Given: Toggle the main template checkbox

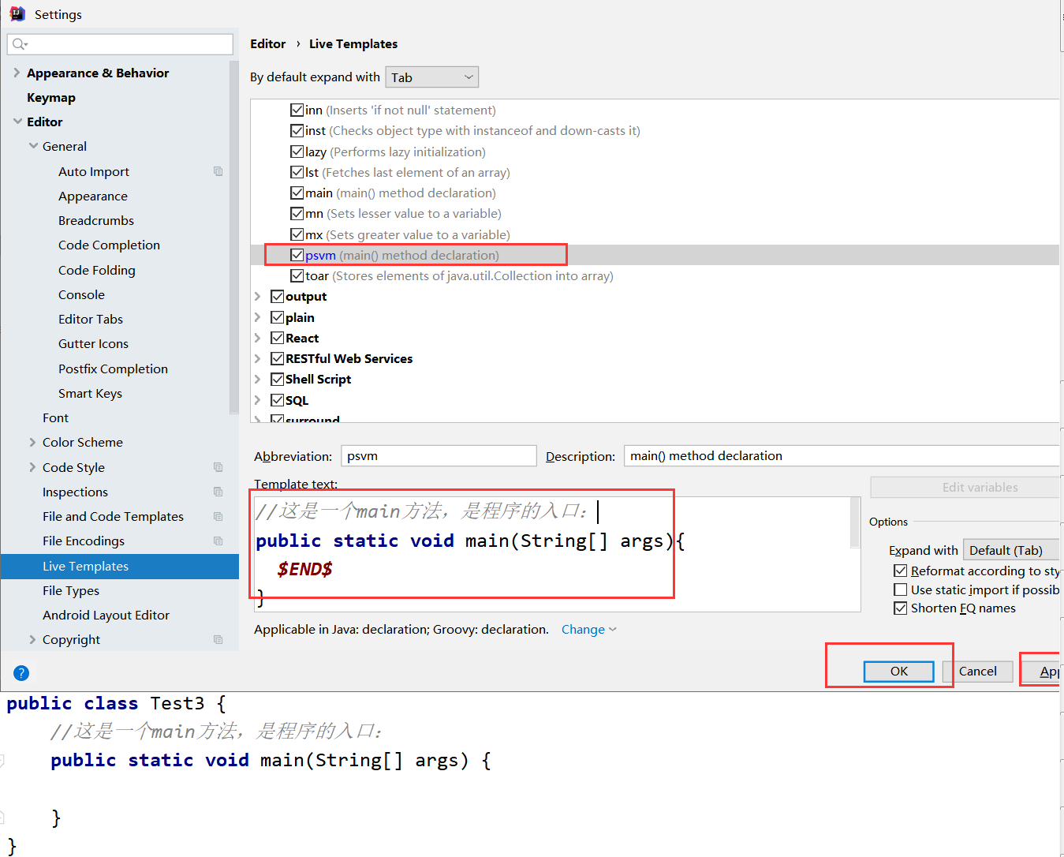Looking at the screenshot, I should [297, 193].
